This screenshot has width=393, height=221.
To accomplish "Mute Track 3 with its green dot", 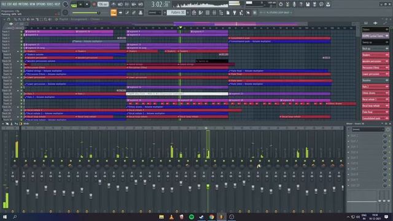I will tap(21, 38).
